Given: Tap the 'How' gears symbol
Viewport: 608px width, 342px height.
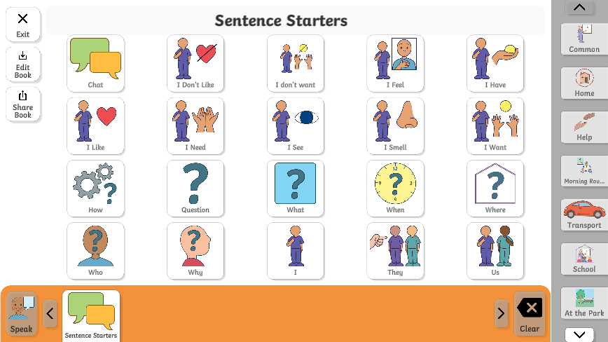Looking at the screenshot, I should [x=95, y=188].
